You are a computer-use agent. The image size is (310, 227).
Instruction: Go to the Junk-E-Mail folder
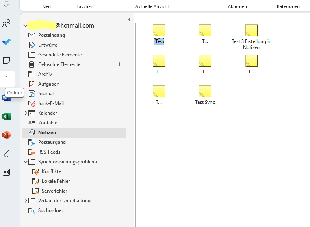pyautogui.click(x=51, y=103)
